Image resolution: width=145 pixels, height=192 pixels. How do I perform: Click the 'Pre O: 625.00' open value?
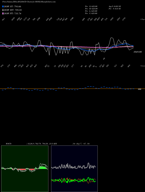coord(91,6)
